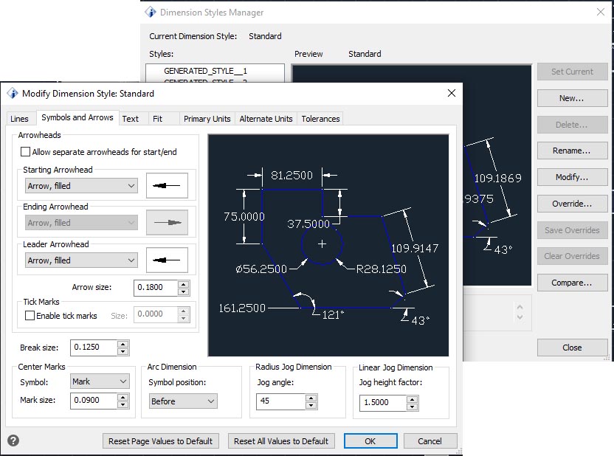Switch to the Text tab
614x456 pixels.
click(x=132, y=118)
